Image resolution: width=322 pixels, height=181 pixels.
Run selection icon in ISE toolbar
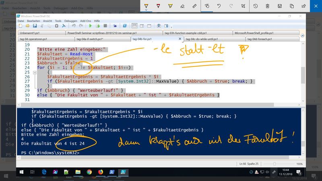98,26
